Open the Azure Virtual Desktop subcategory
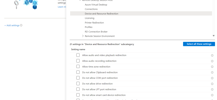 [x=96, y=5]
